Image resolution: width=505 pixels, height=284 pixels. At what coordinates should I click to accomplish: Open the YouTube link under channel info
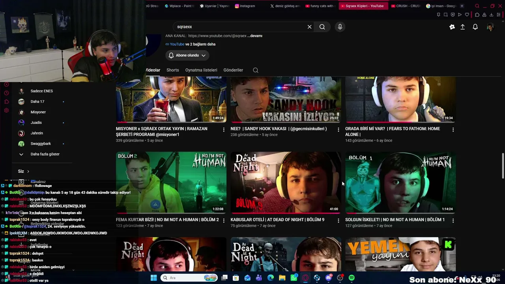177,44
